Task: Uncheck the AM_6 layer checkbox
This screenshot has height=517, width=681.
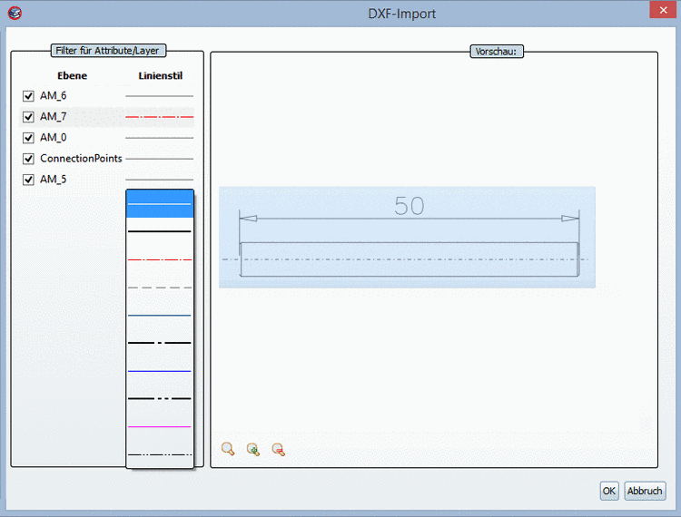Action: coord(28,96)
